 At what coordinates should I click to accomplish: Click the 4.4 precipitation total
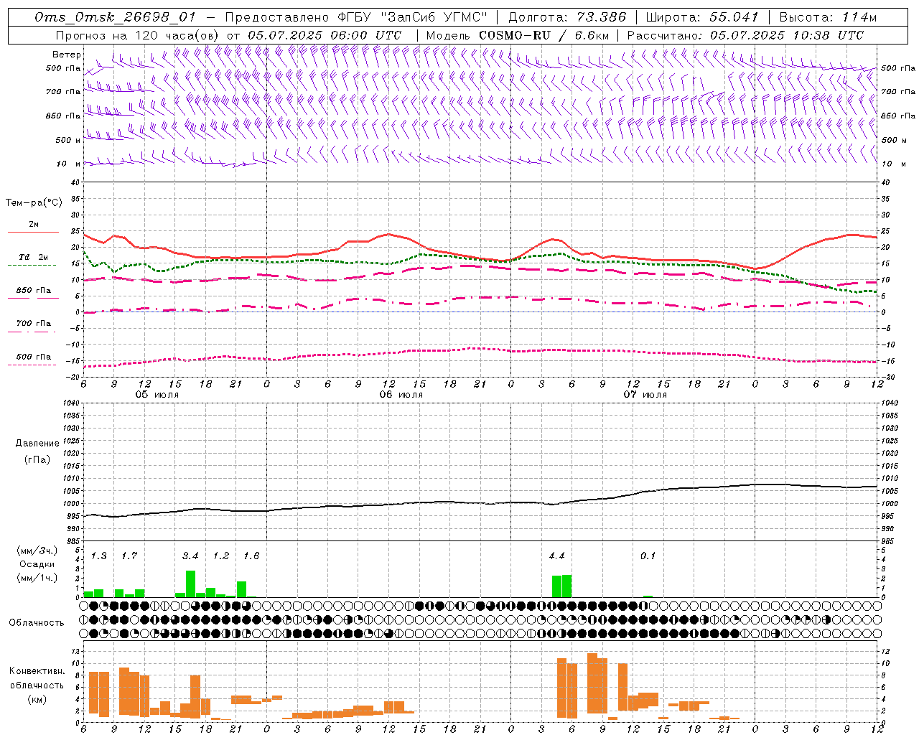tap(556, 556)
